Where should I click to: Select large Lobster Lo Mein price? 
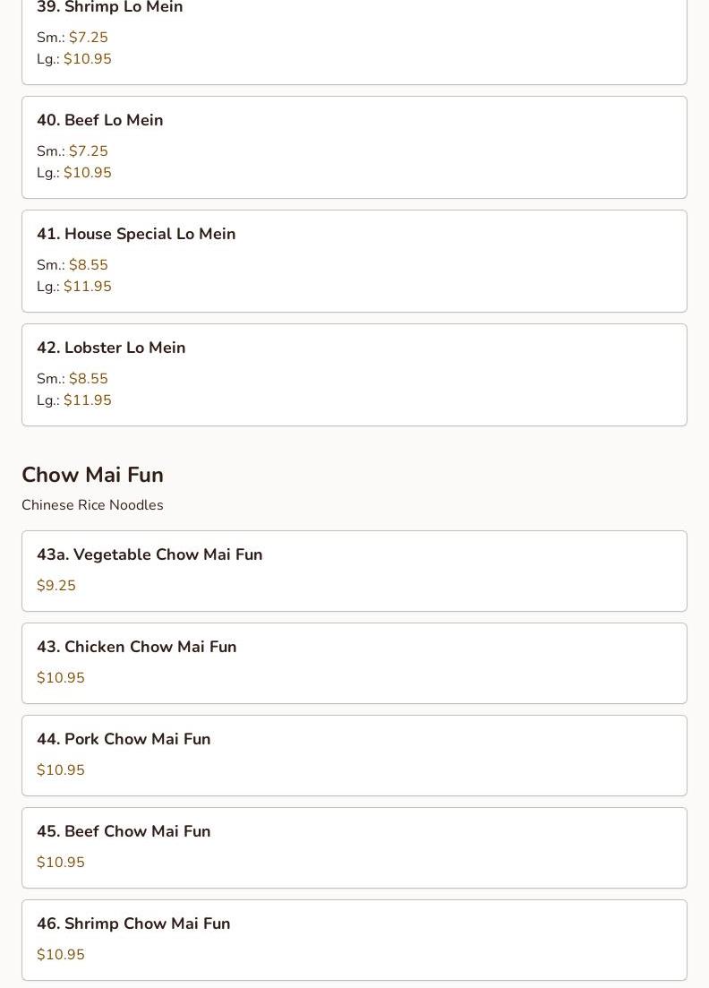click(87, 400)
